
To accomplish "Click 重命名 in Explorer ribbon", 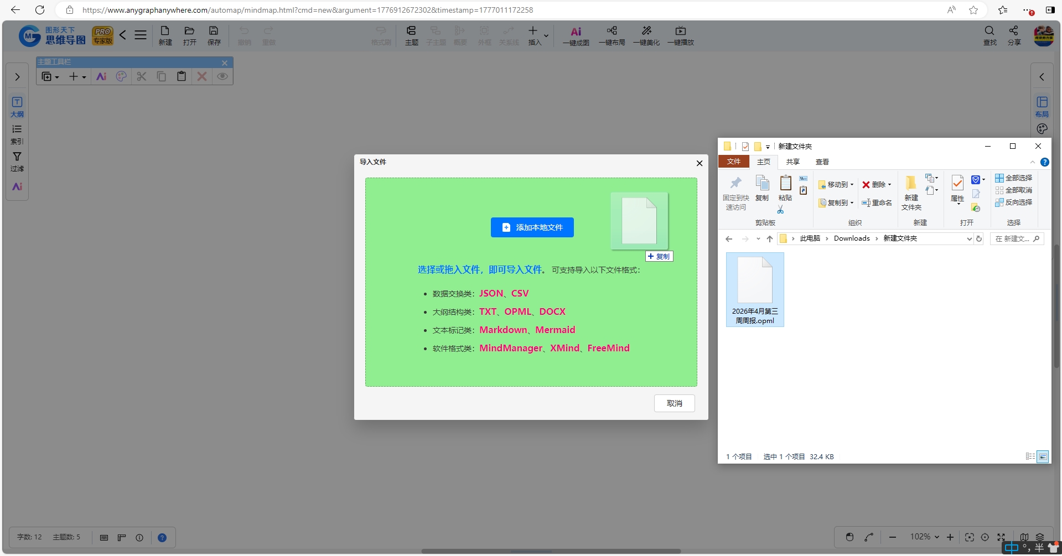I will [877, 203].
